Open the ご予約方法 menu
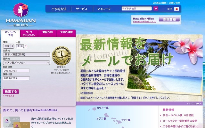 pyautogui.click(x=59, y=9)
